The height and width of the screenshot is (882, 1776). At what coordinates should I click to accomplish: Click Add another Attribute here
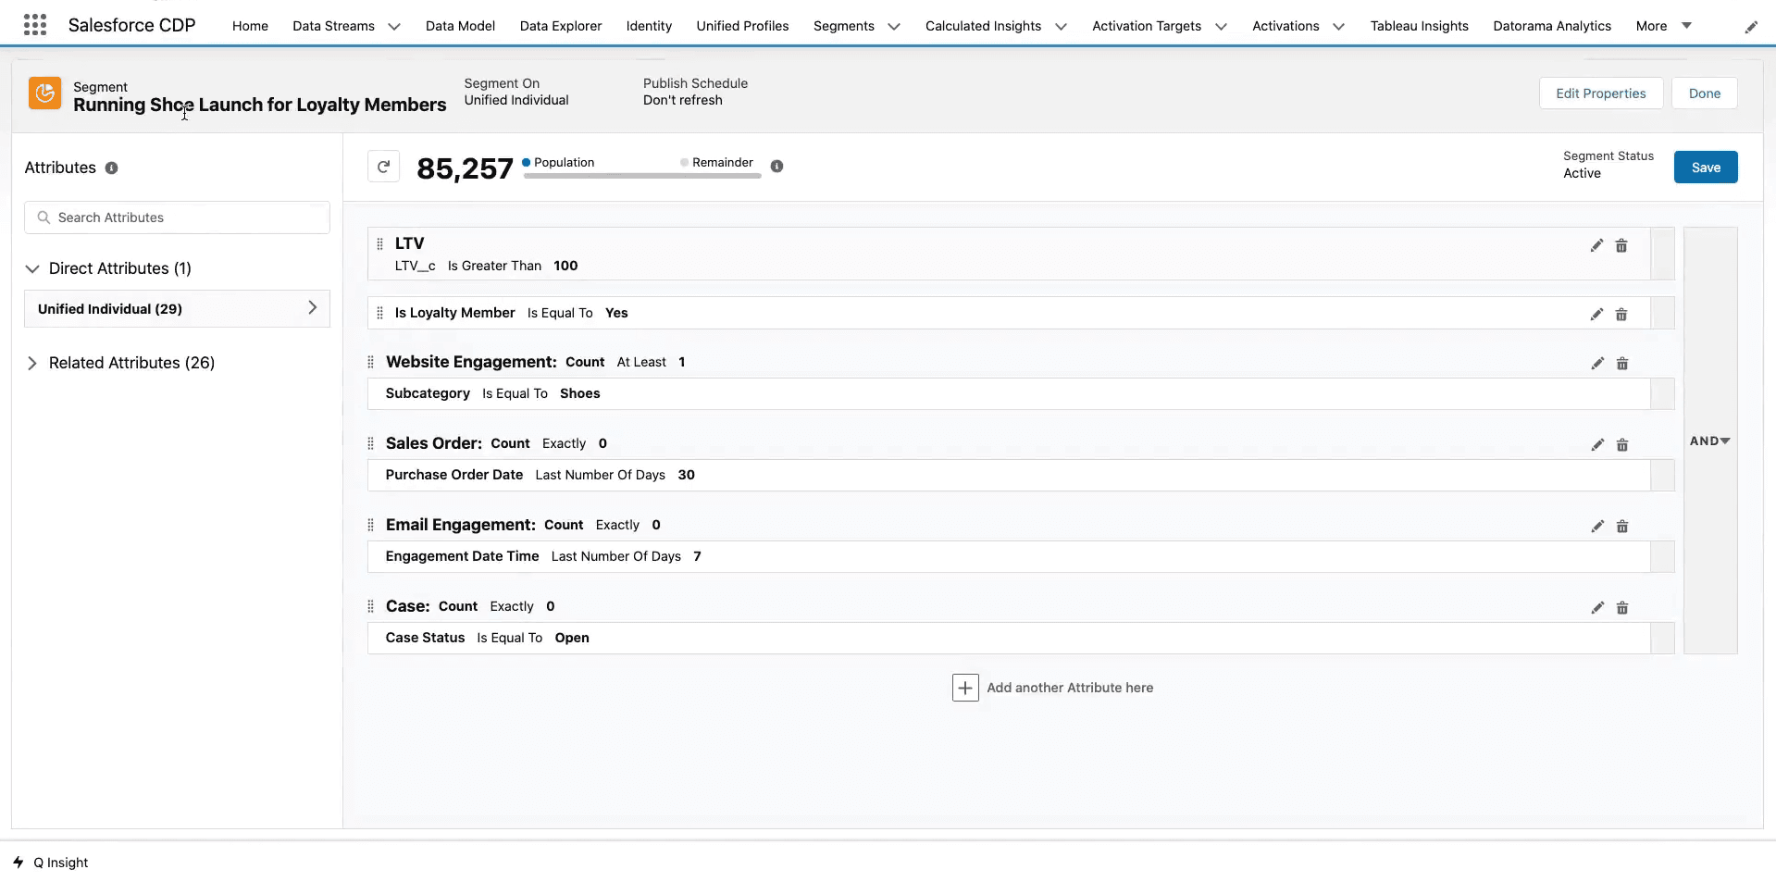[x=1054, y=688]
